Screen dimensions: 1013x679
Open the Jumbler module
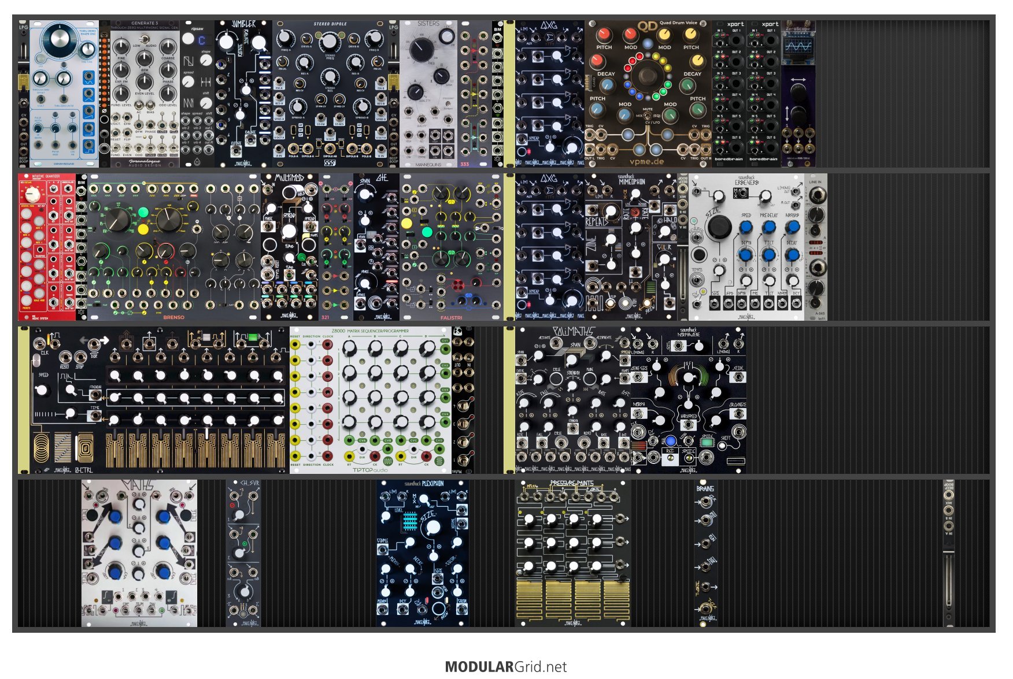click(x=243, y=94)
